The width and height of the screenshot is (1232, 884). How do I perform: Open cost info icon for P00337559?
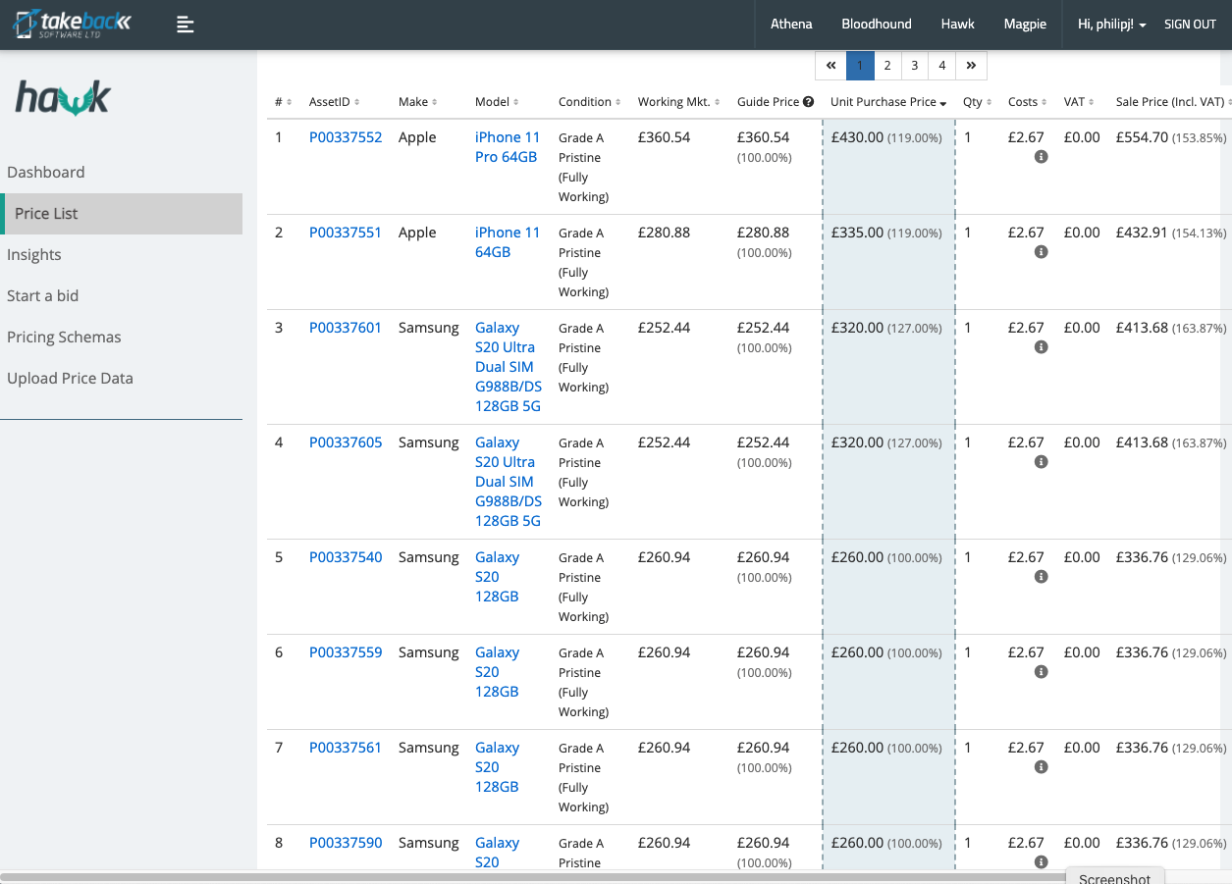coord(1042,672)
